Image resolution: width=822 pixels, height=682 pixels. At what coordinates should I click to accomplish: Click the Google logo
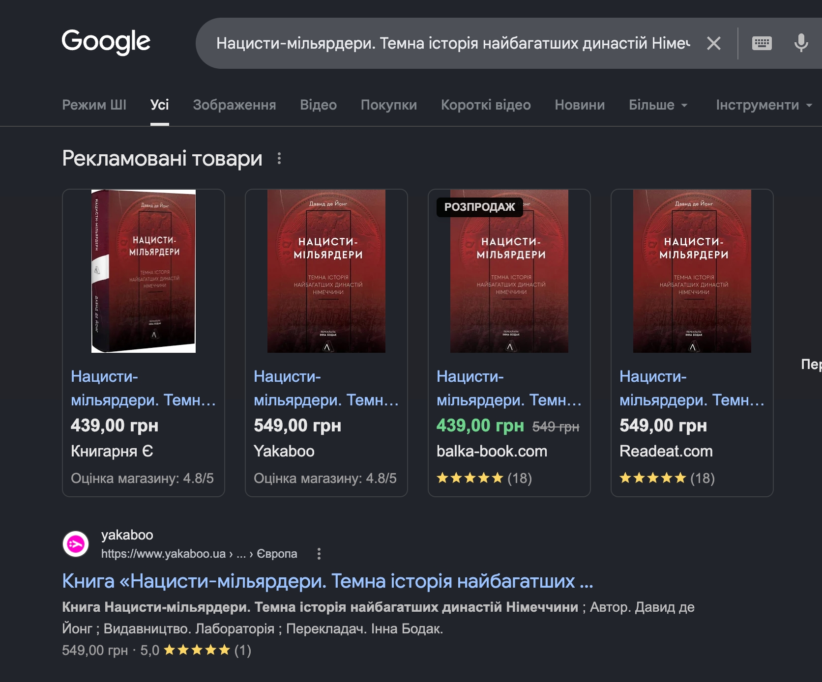106,42
